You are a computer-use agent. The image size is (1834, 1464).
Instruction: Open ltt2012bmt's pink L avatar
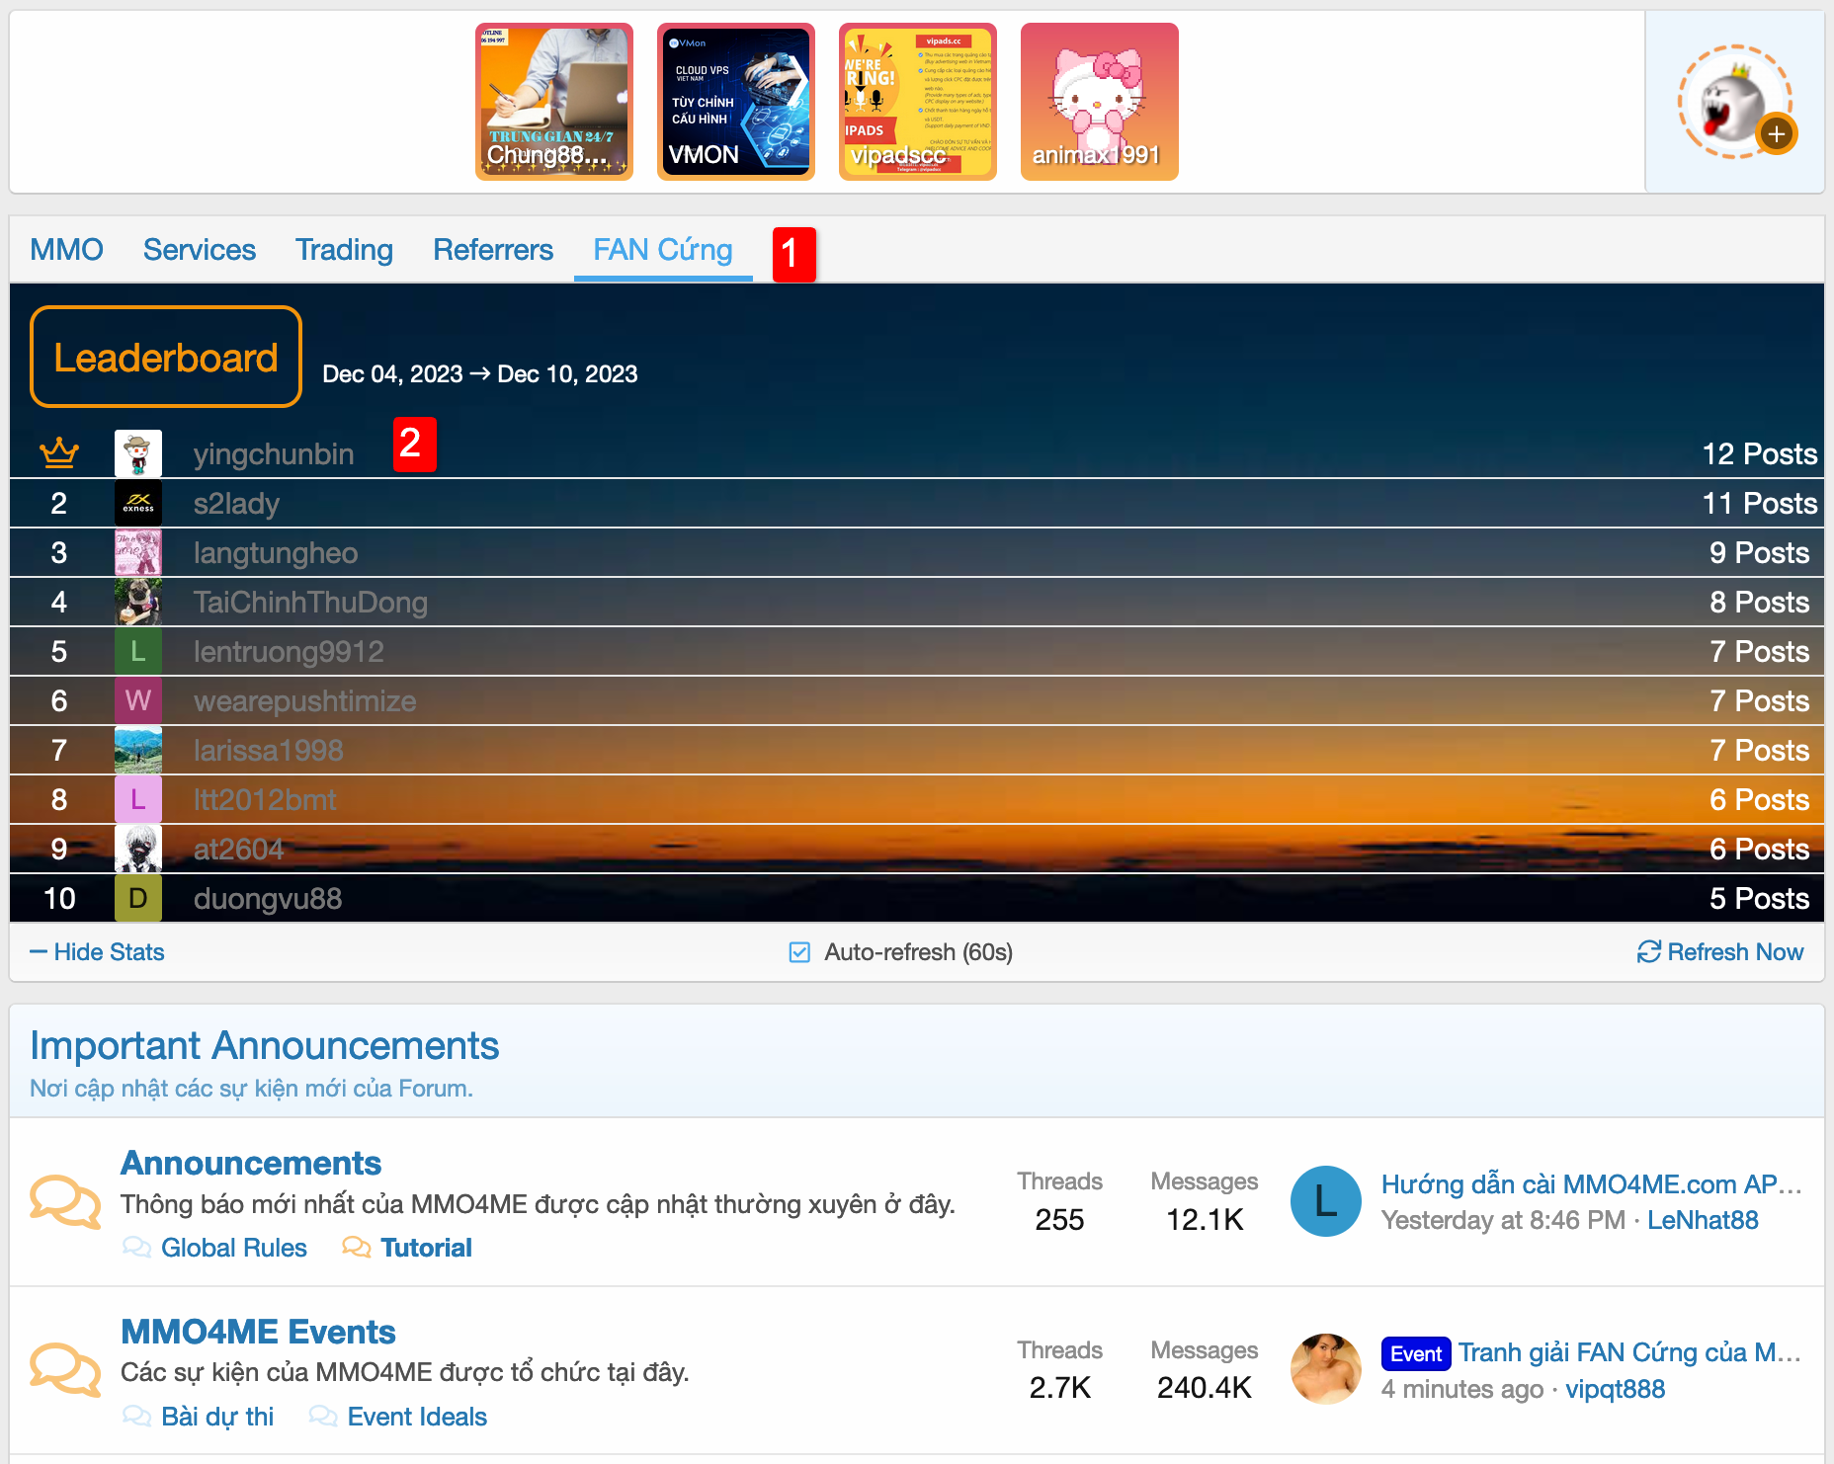(x=138, y=799)
